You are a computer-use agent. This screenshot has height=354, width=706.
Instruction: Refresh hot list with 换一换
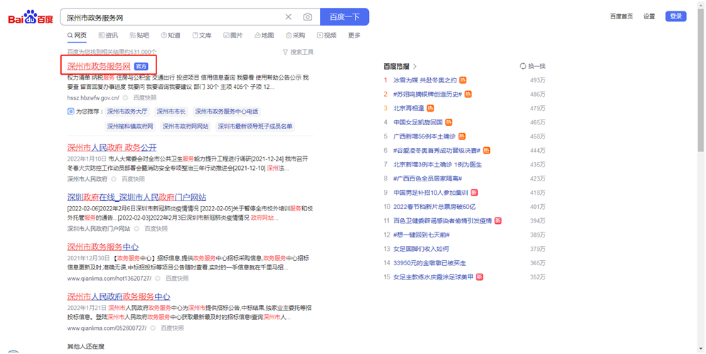click(x=533, y=66)
